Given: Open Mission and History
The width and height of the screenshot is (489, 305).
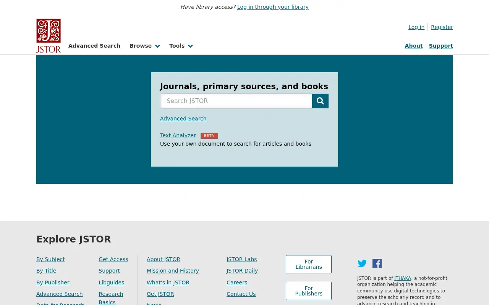Looking at the screenshot, I should pos(173,271).
